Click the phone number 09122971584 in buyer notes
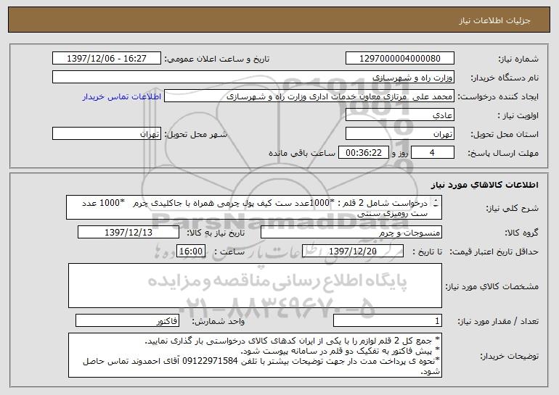Screen dimensions: 559x395 tap(210, 361)
